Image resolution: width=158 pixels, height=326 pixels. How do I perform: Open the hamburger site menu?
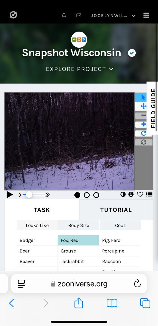click(x=146, y=15)
